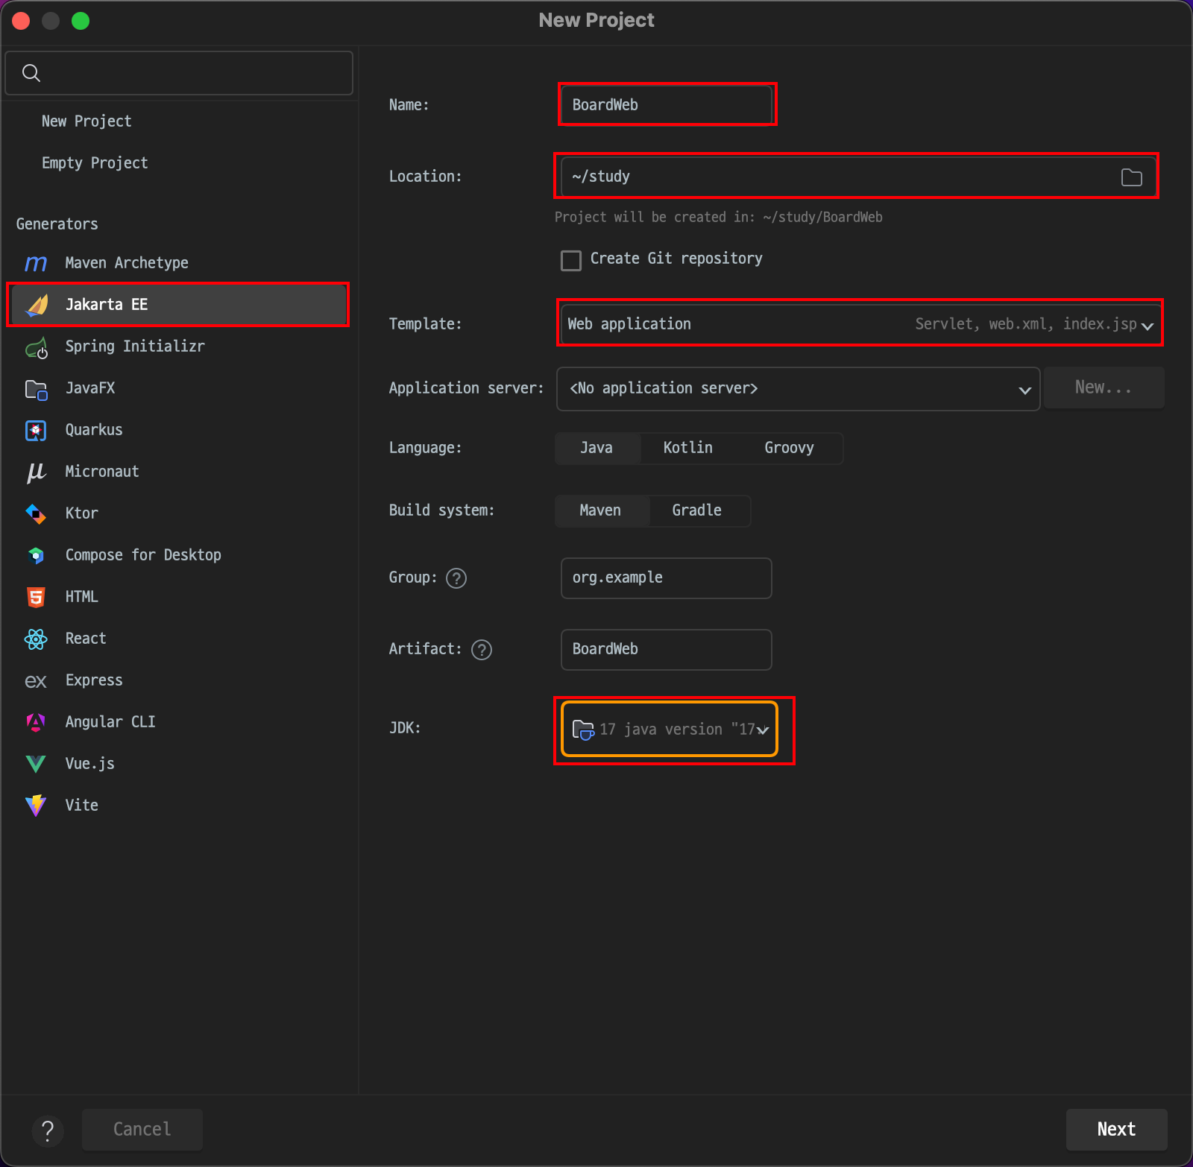Select Empty Project in sidebar
The height and width of the screenshot is (1167, 1193).
(x=95, y=163)
